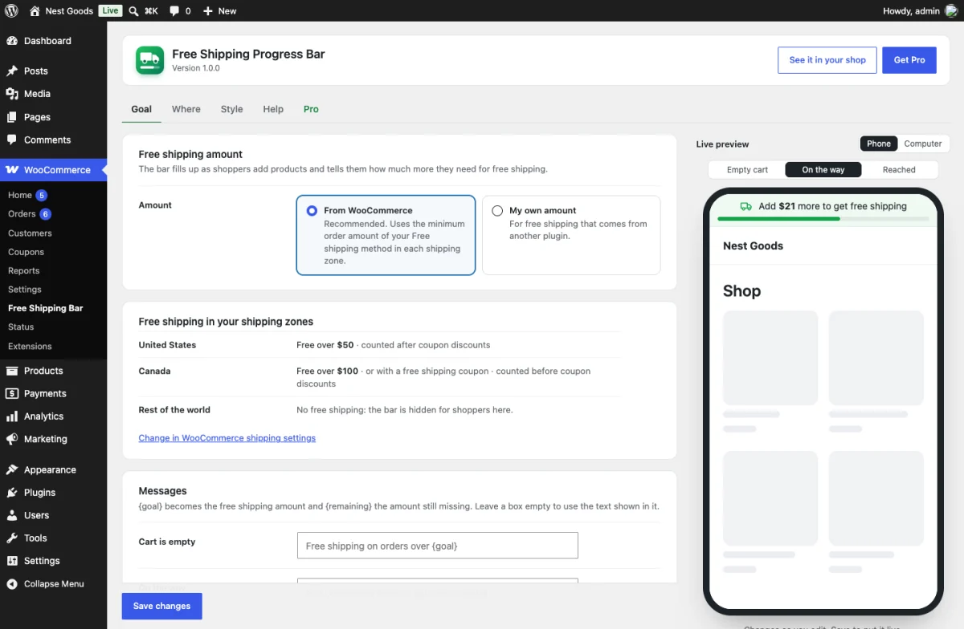
Task: Click the Posts pin icon
Action: coord(12,71)
